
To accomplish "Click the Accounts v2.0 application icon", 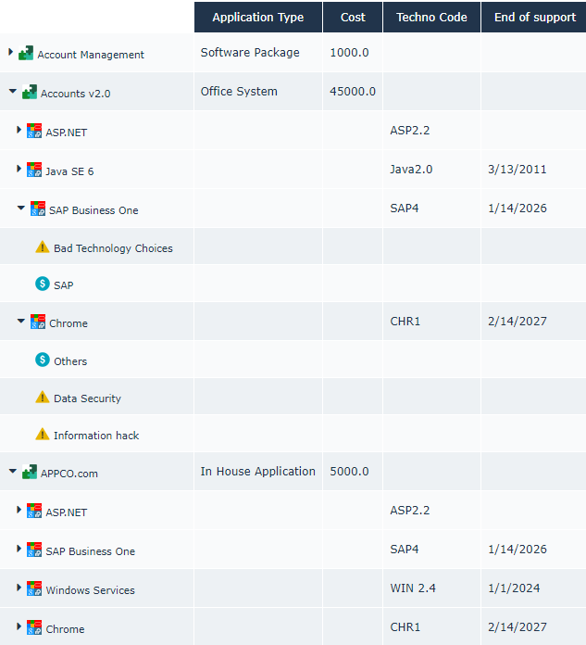I will tap(30, 93).
